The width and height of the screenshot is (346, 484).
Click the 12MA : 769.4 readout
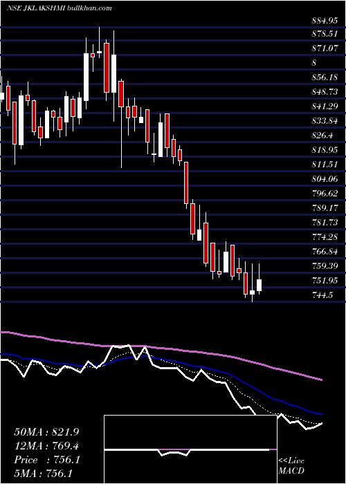[x=47, y=446]
